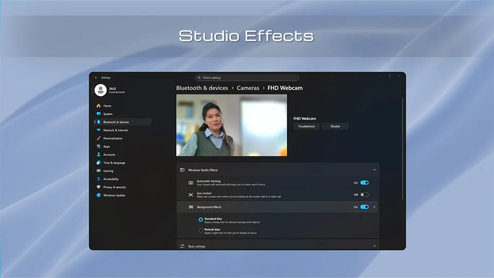
Task: Enable the Eye contact toggle
Action: pos(364,195)
